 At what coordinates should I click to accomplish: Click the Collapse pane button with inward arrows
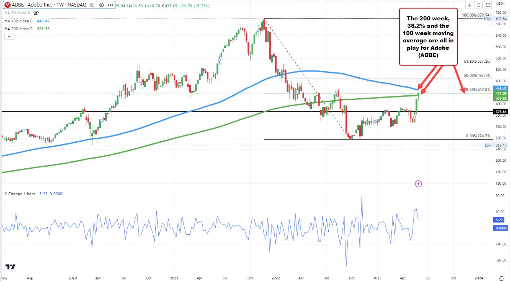479,5
